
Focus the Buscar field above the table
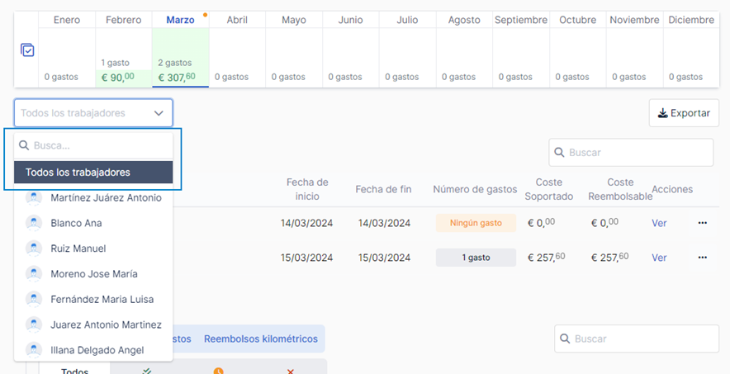click(x=631, y=152)
